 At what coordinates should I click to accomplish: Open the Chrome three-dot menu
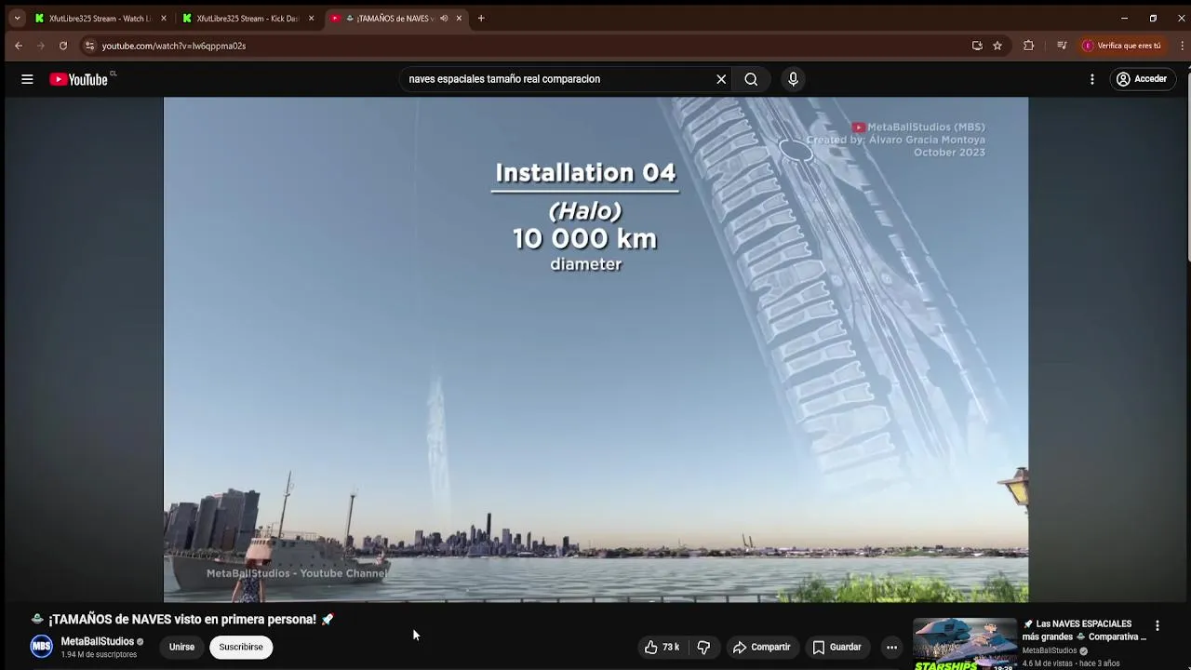point(1182,46)
